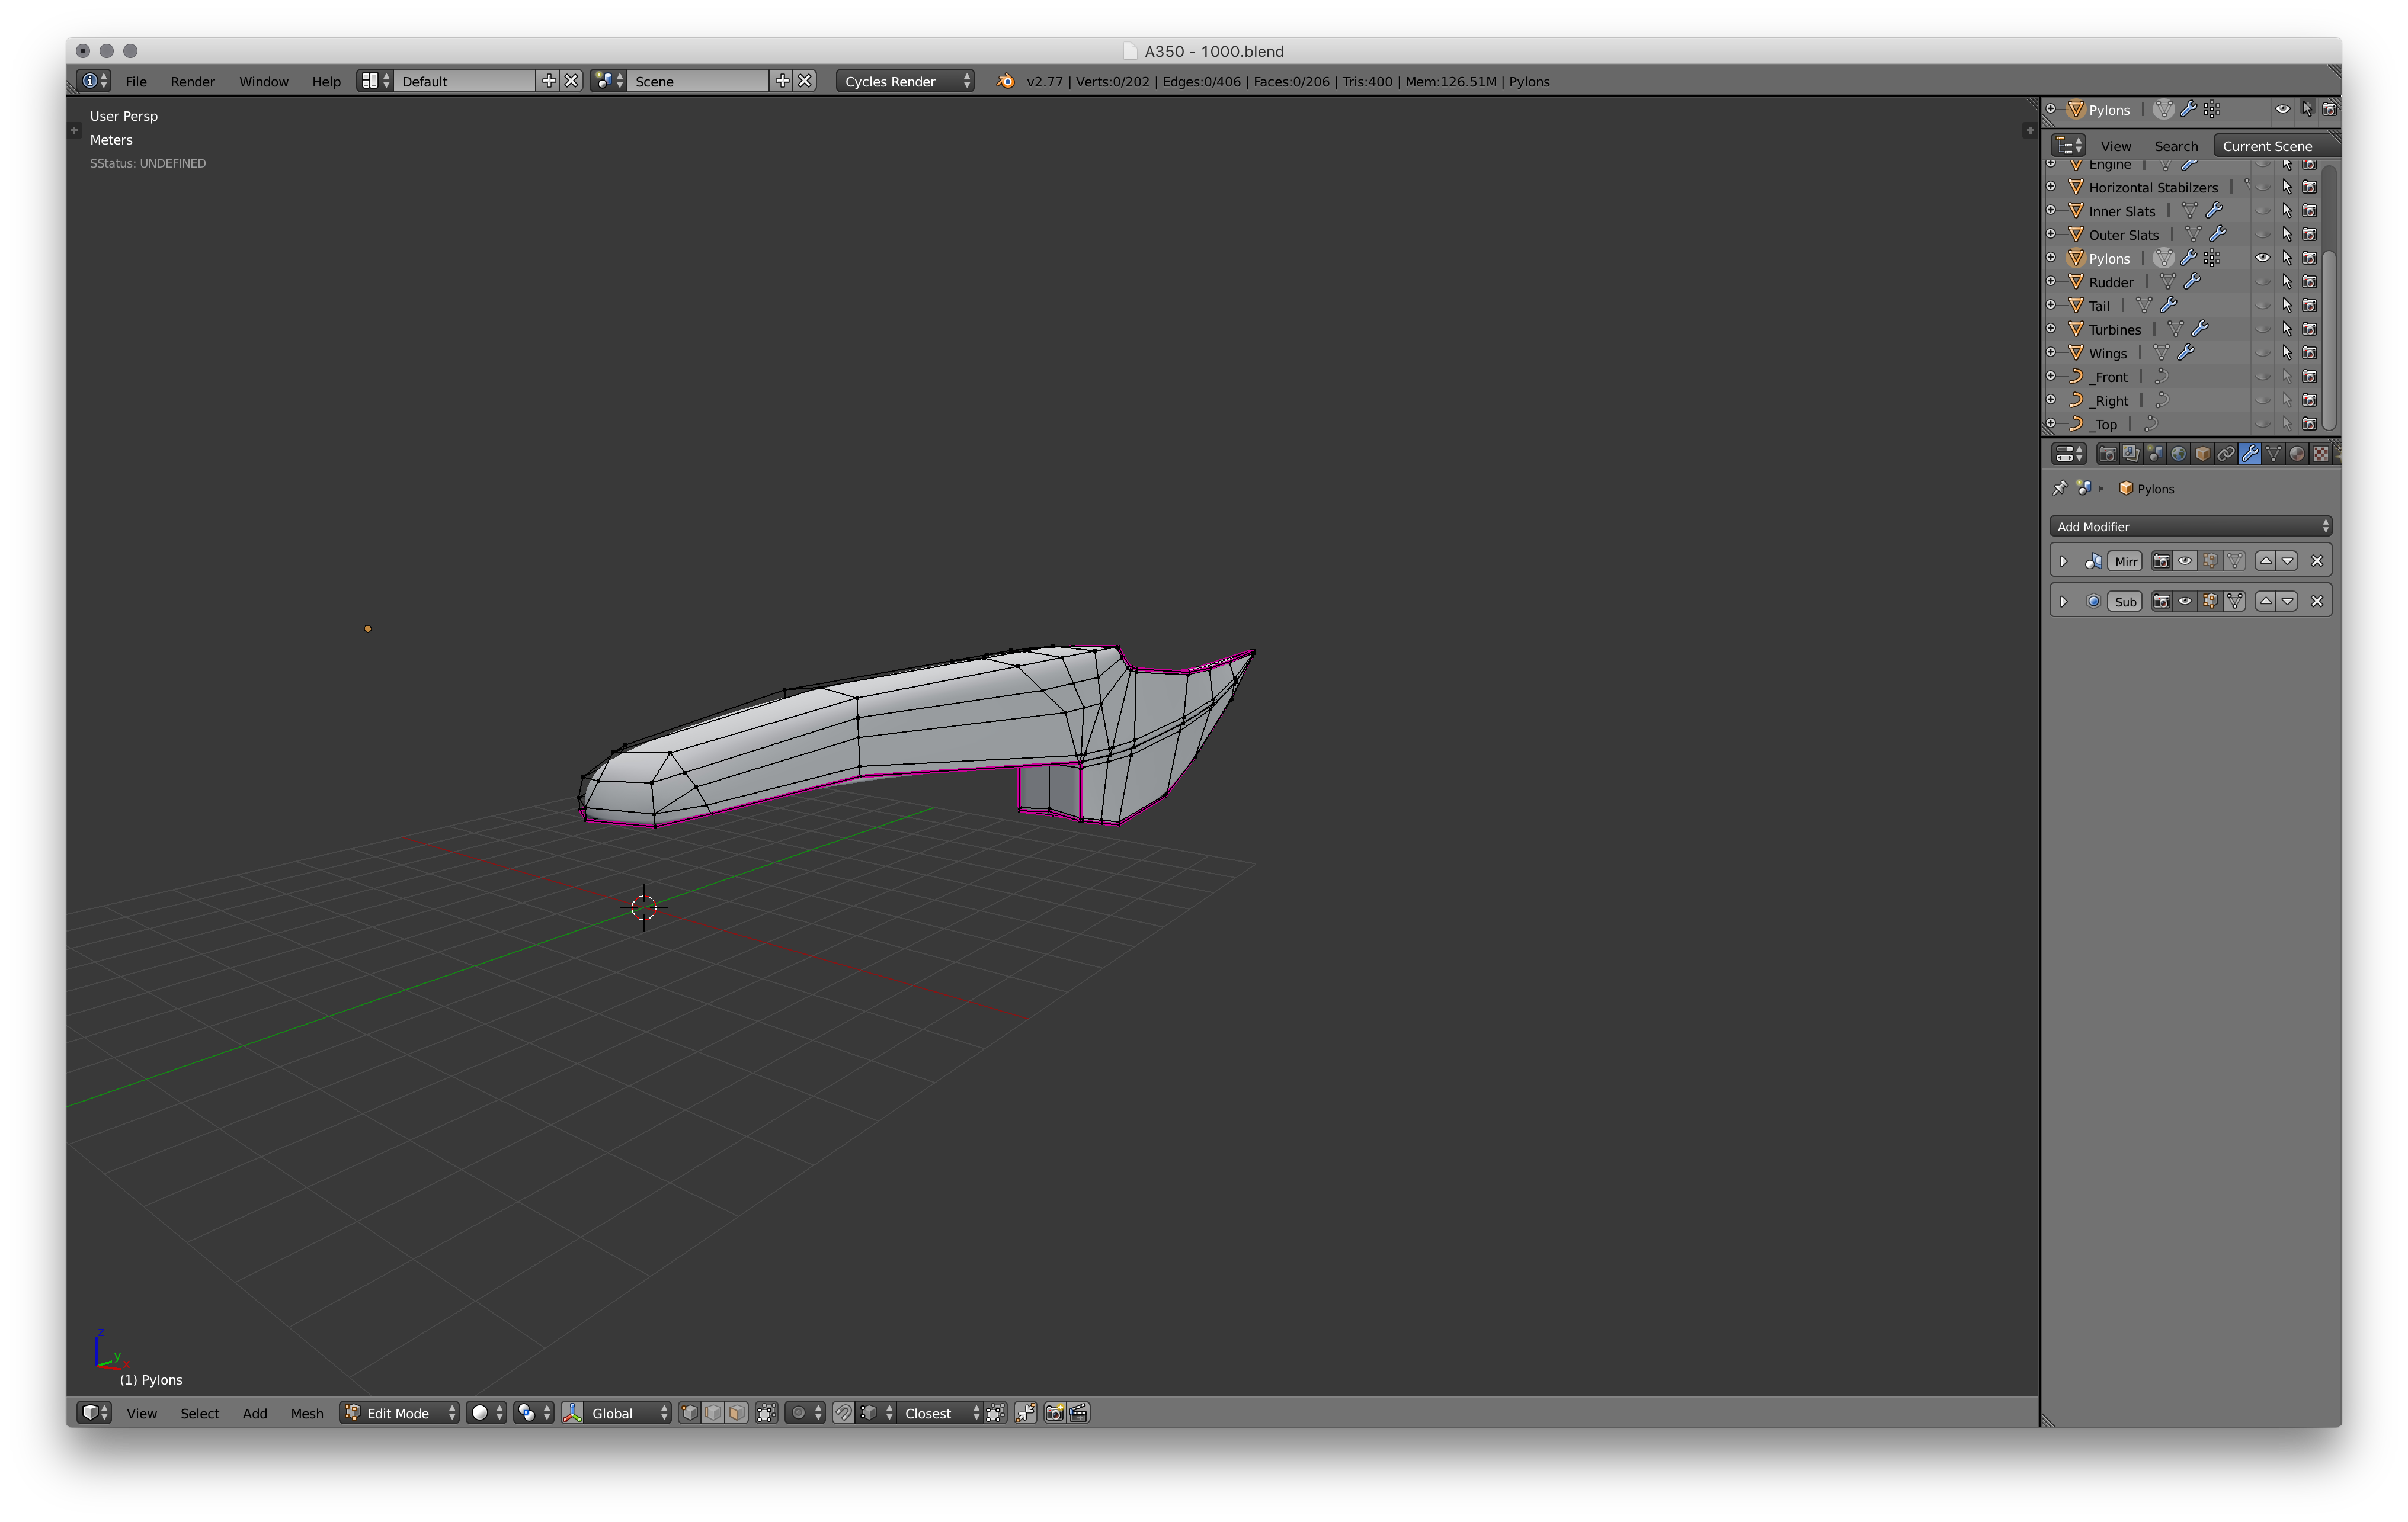
Task: Open the Constraints chain-link tab
Action: 2226,454
